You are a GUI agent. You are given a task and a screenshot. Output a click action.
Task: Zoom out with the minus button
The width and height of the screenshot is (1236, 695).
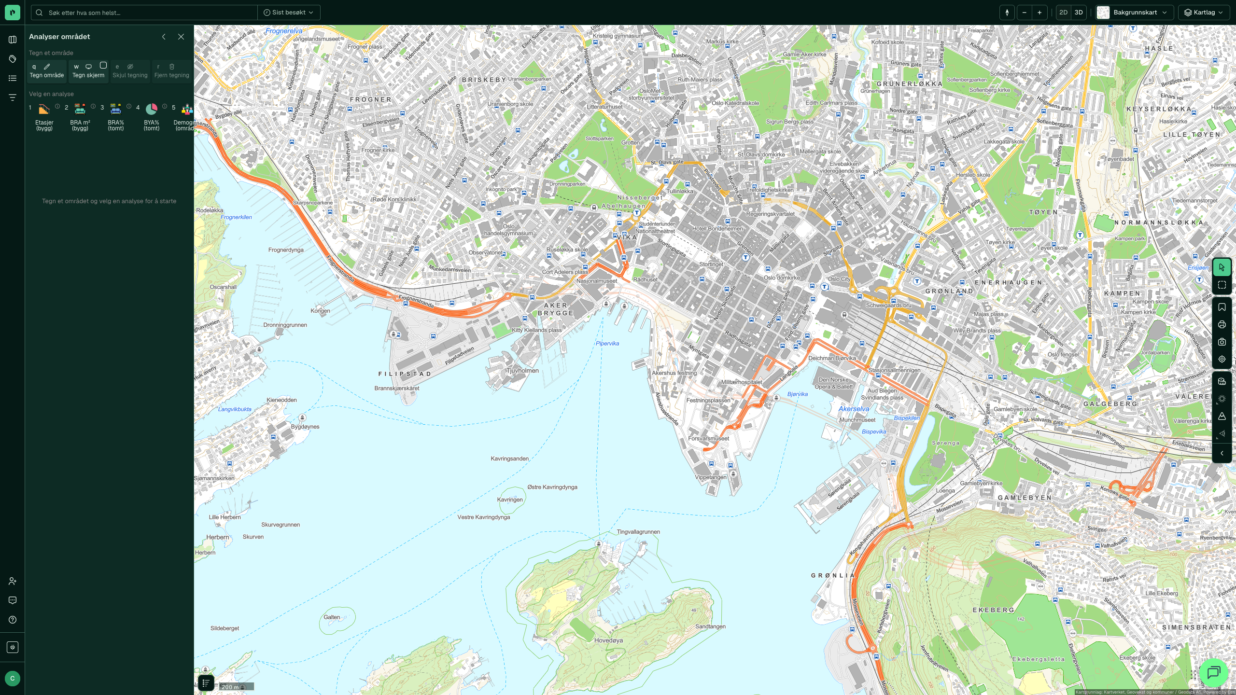pyautogui.click(x=1024, y=13)
